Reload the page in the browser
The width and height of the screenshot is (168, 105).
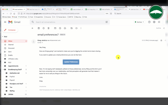[x=11, y=14]
